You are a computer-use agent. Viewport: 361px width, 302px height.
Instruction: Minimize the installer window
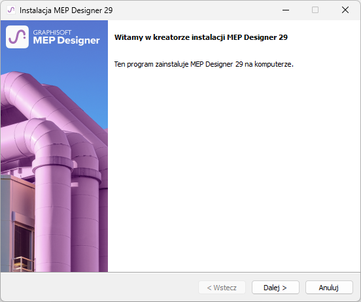point(286,10)
